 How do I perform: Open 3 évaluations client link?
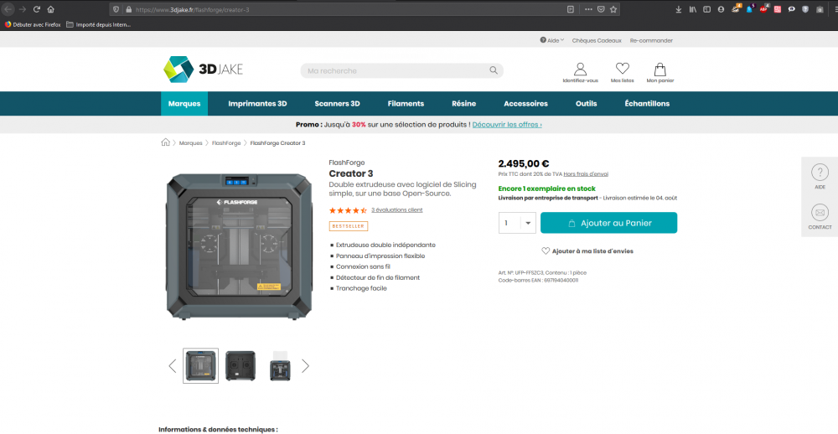click(397, 210)
